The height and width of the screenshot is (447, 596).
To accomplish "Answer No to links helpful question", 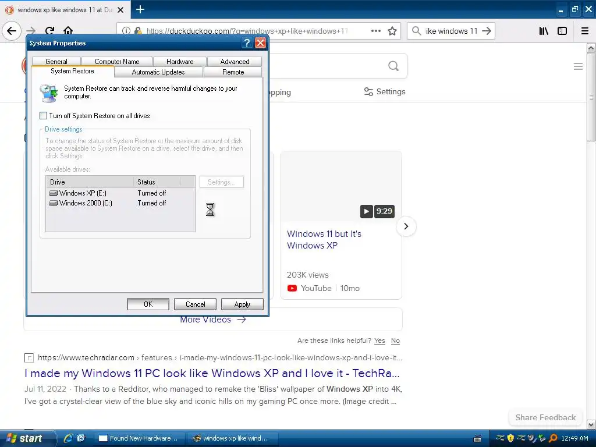I will tap(395, 340).
